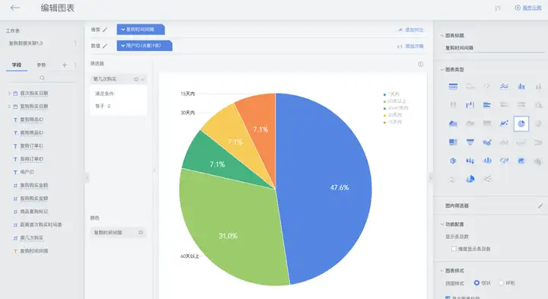The width and height of the screenshot is (548, 299).
Task: Expand the 首次购买日期 field tree item
Action: pyautogui.click(x=9, y=94)
